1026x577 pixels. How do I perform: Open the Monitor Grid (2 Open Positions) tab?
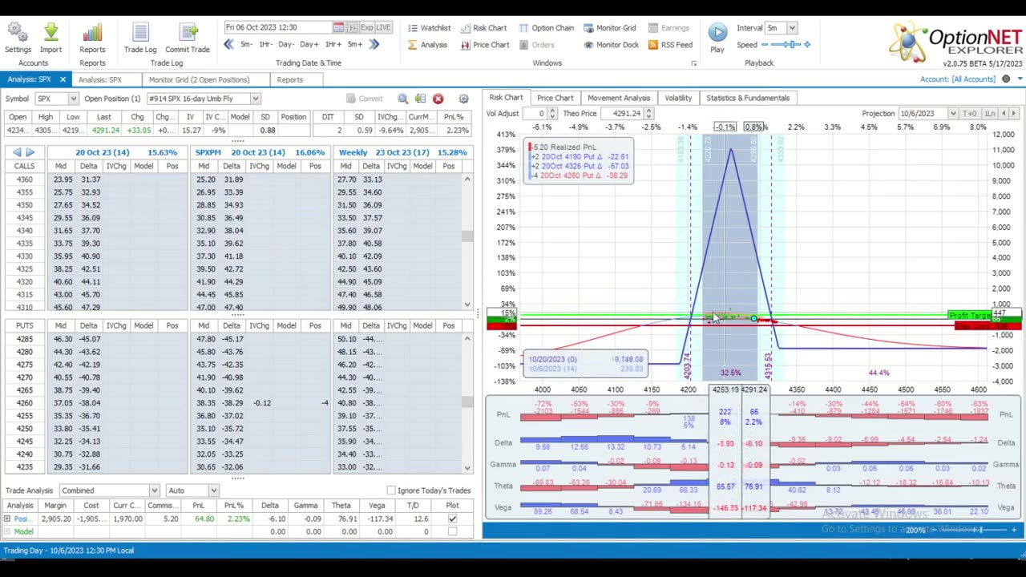tap(199, 79)
